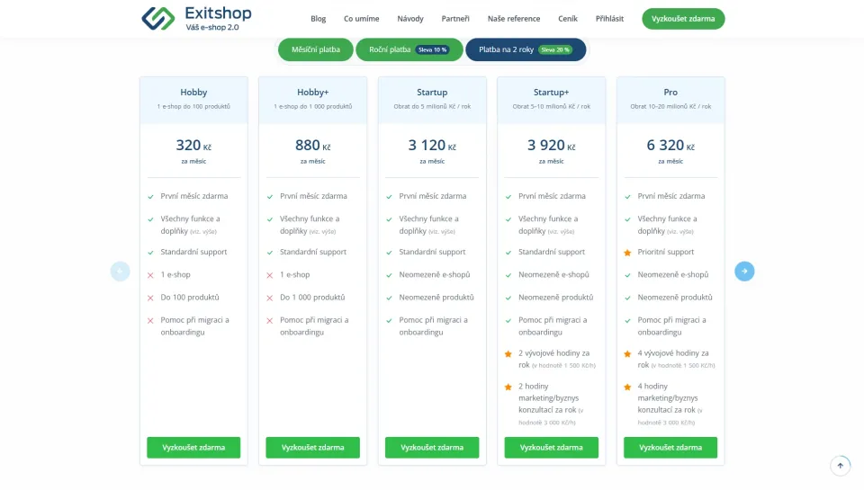Click the star beside 4 vývojové hodiny za rok

(x=627, y=354)
